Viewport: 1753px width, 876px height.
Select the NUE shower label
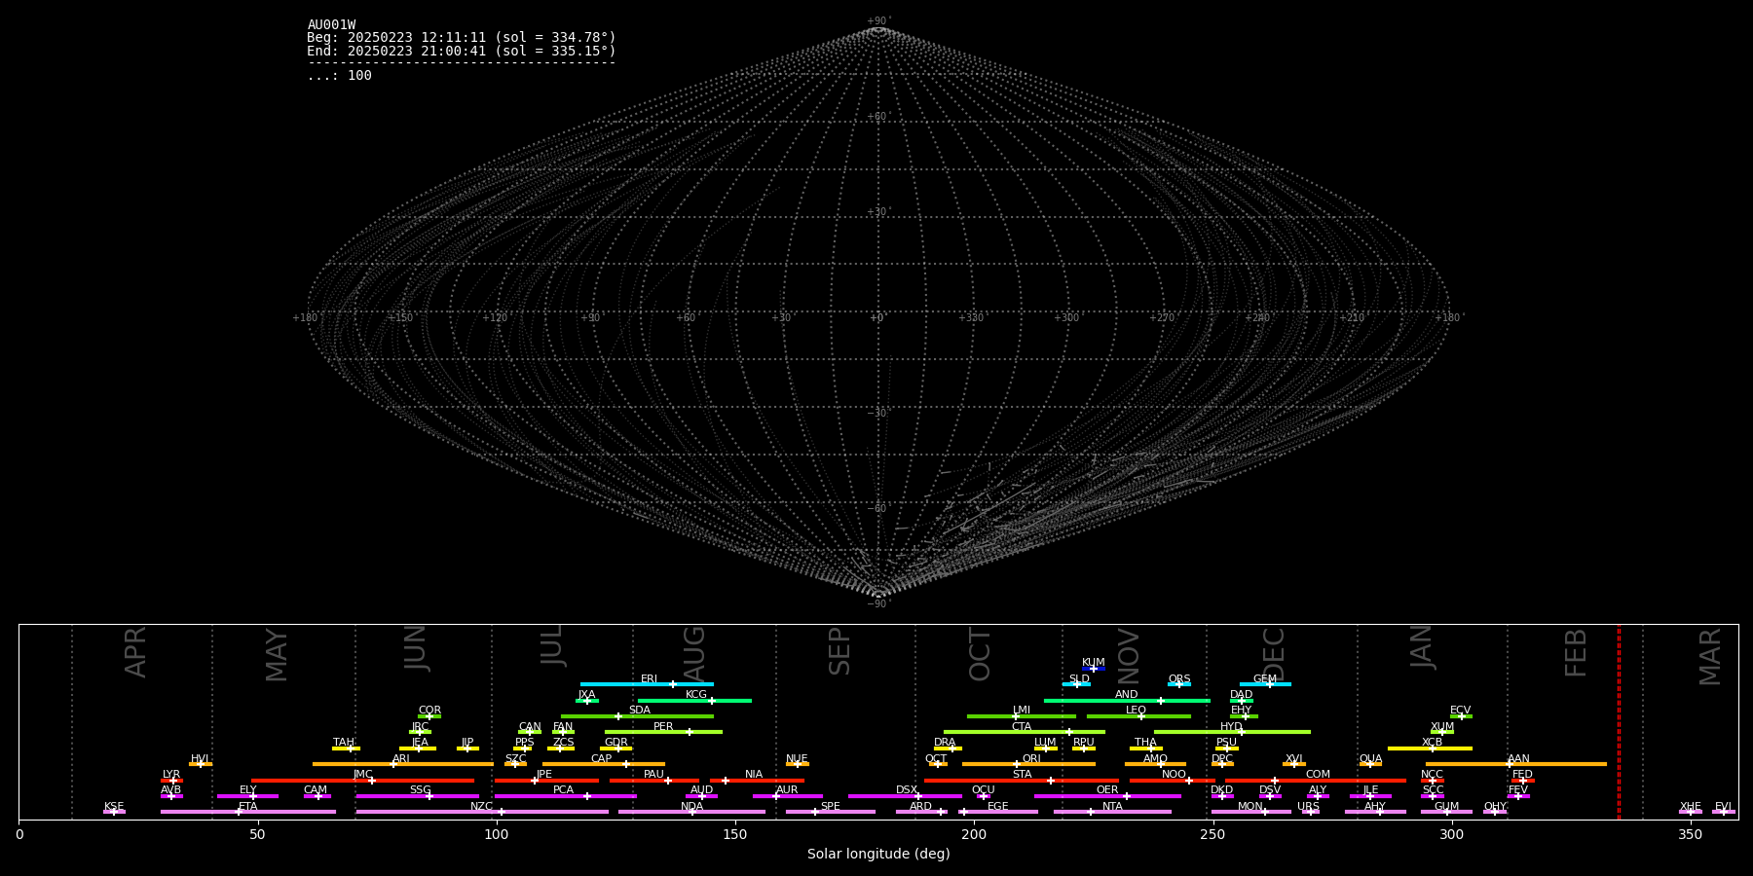point(797,759)
